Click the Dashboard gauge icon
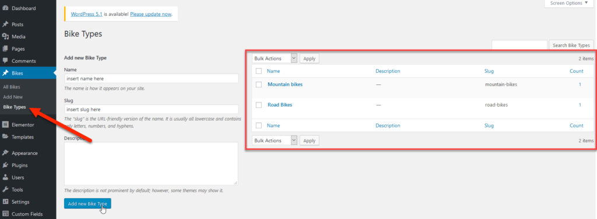Image resolution: width=597 pixels, height=219 pixels. click(x=5, y=8)
